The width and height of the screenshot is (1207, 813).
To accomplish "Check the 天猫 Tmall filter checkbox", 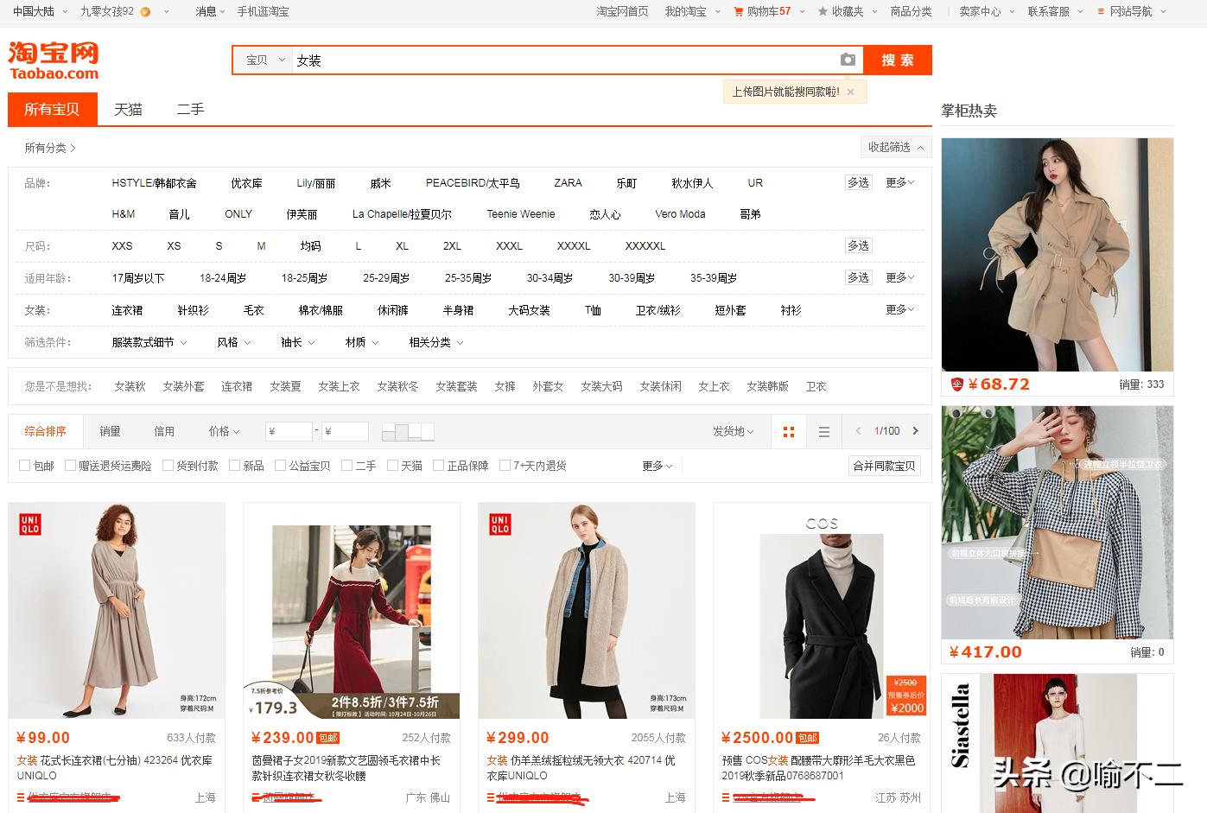I will [394, 465].
